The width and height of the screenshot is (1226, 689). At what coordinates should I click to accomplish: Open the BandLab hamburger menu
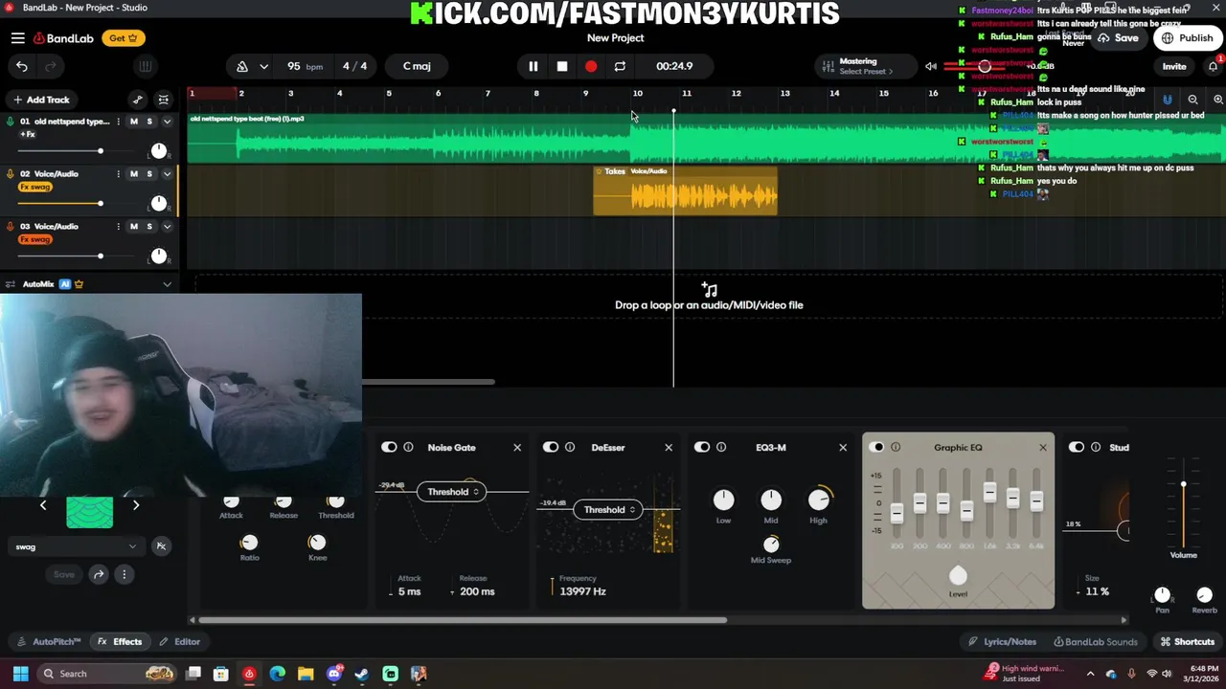pyautogui.click(x=17, y=38)
